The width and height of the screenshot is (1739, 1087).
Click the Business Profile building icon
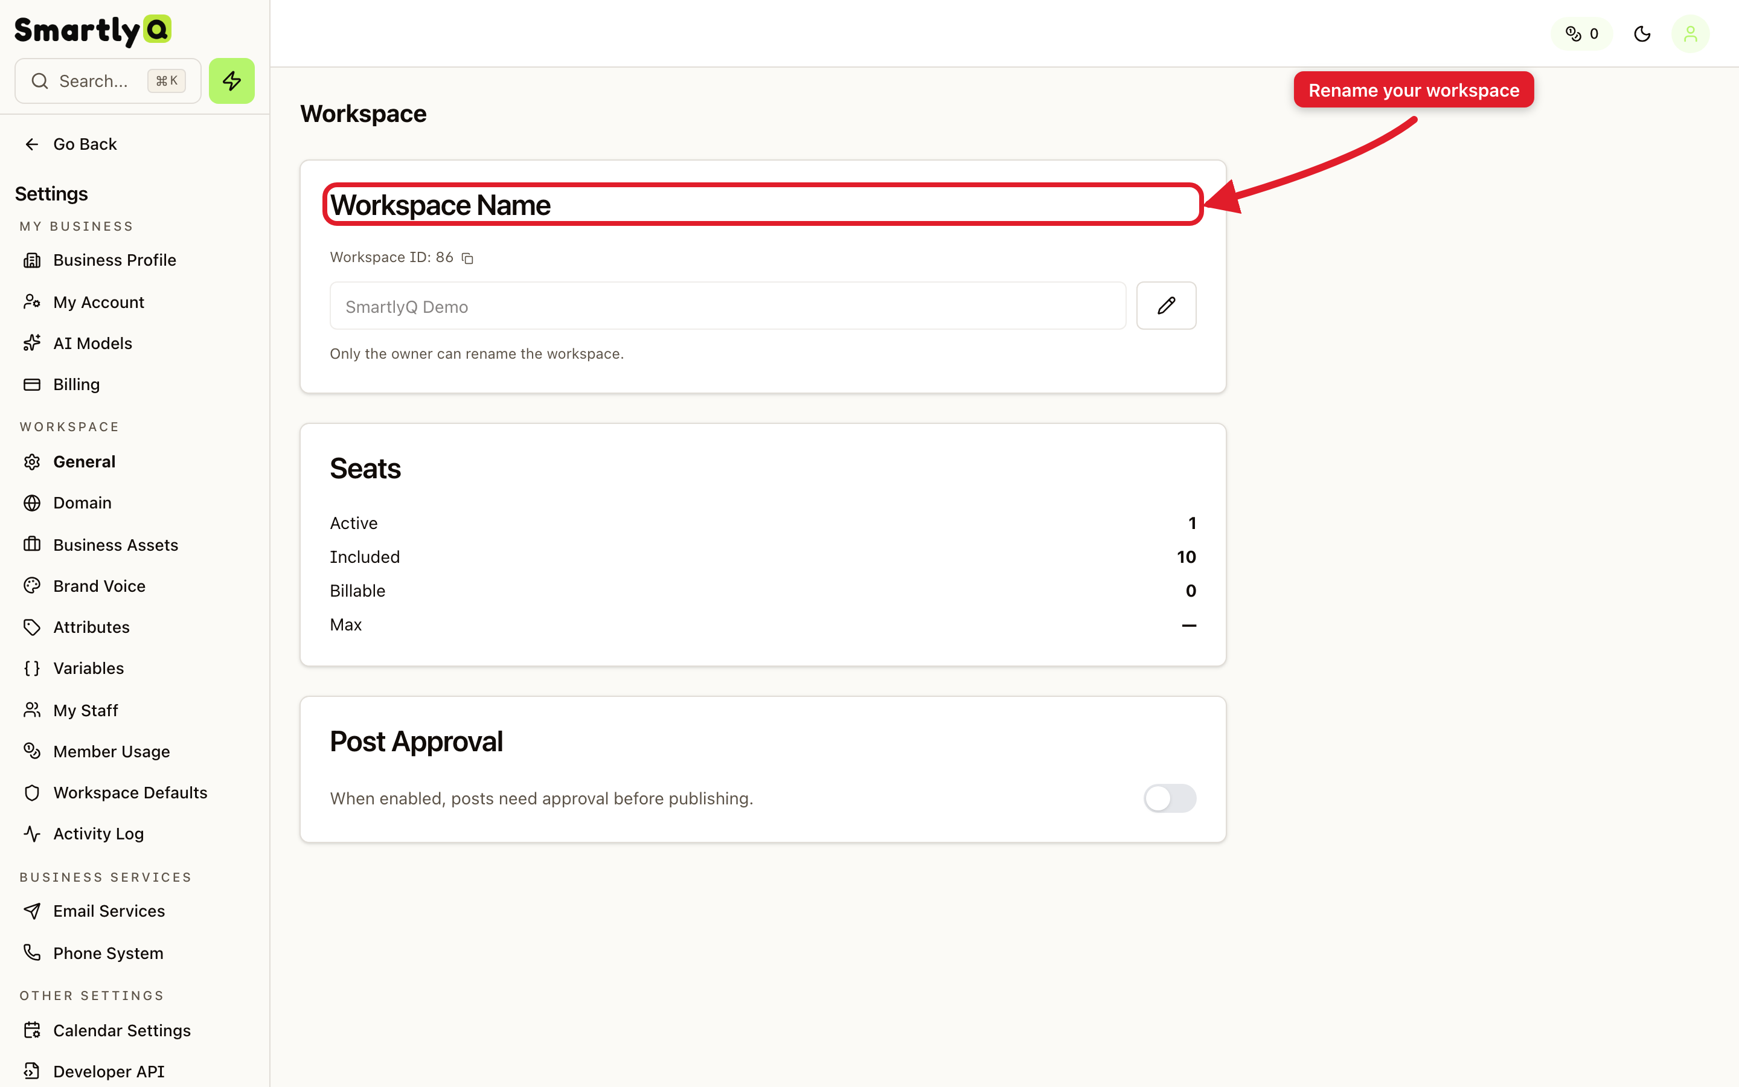[31, 260]
